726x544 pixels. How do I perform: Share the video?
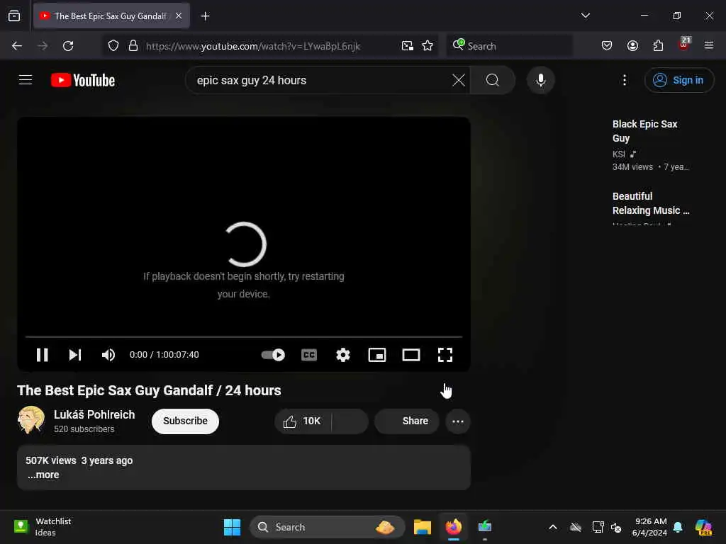406,421
